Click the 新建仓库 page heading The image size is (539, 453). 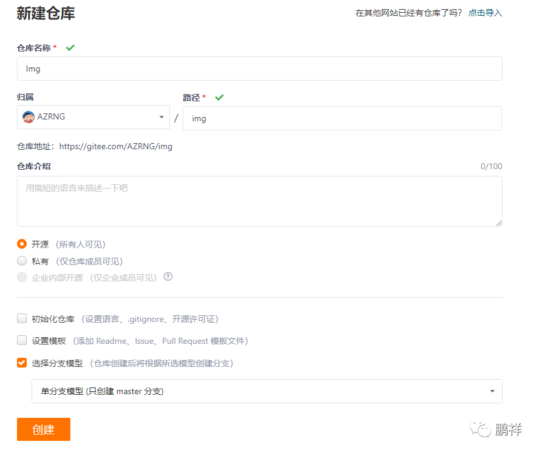tap(46, 13)
